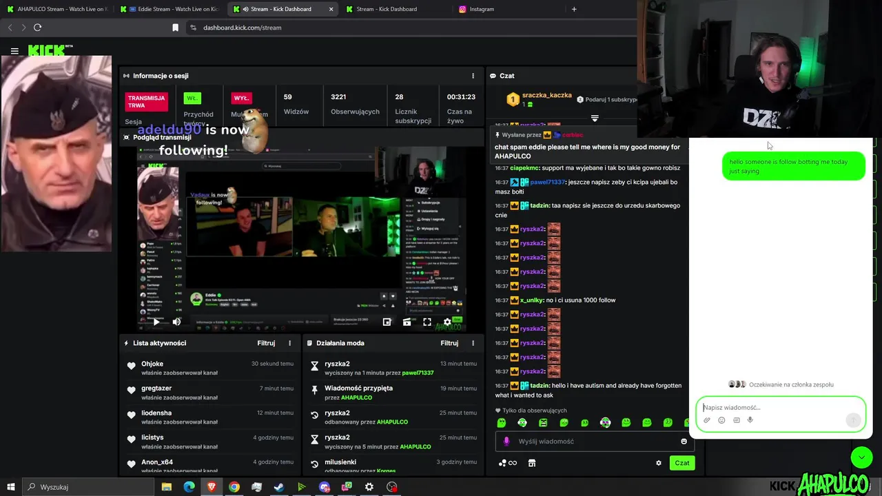Attach a file in support chat

pyautogui.click(x=707, y=420)
